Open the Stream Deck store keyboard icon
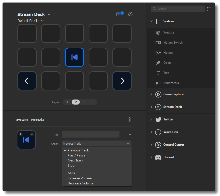Image resolution: width=220 pixels, height=196 pixels. 120,14
